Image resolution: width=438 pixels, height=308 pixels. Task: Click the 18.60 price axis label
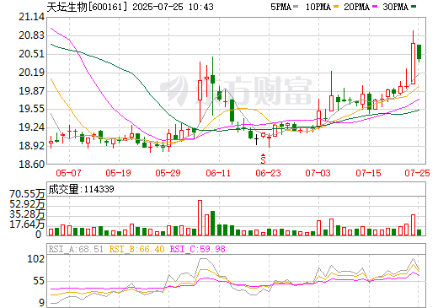coord(31,164)
